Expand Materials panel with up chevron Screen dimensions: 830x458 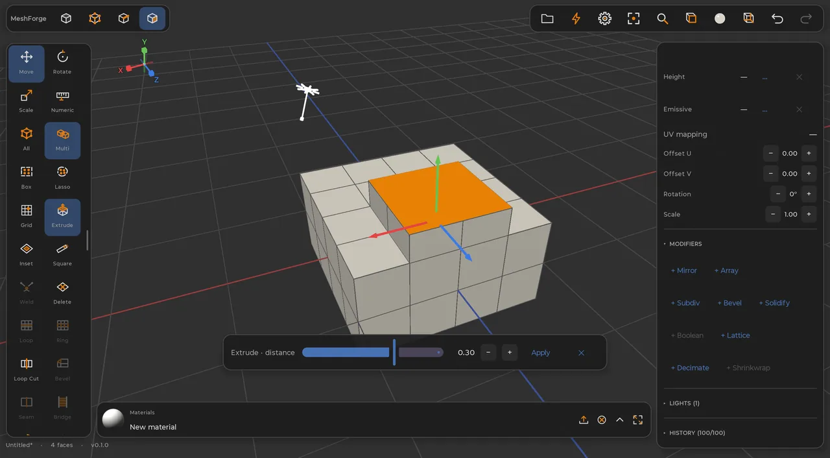pyautogui.click(x=620, y=420)
